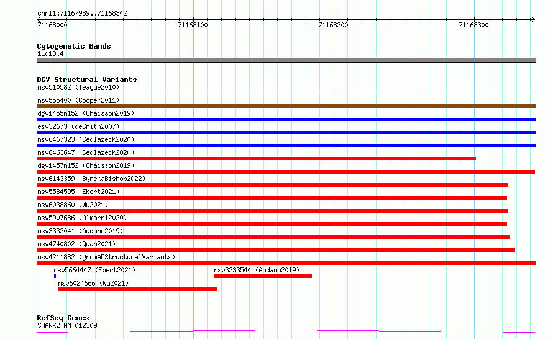Click the nsv510582 (Teague2010) variant label
553x339 pixels.
click(x=78, y=87)
